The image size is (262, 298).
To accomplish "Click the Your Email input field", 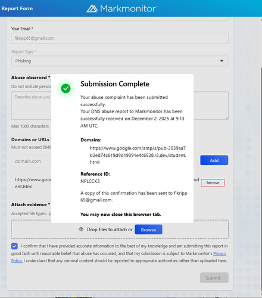I will [x=120, y=38].
